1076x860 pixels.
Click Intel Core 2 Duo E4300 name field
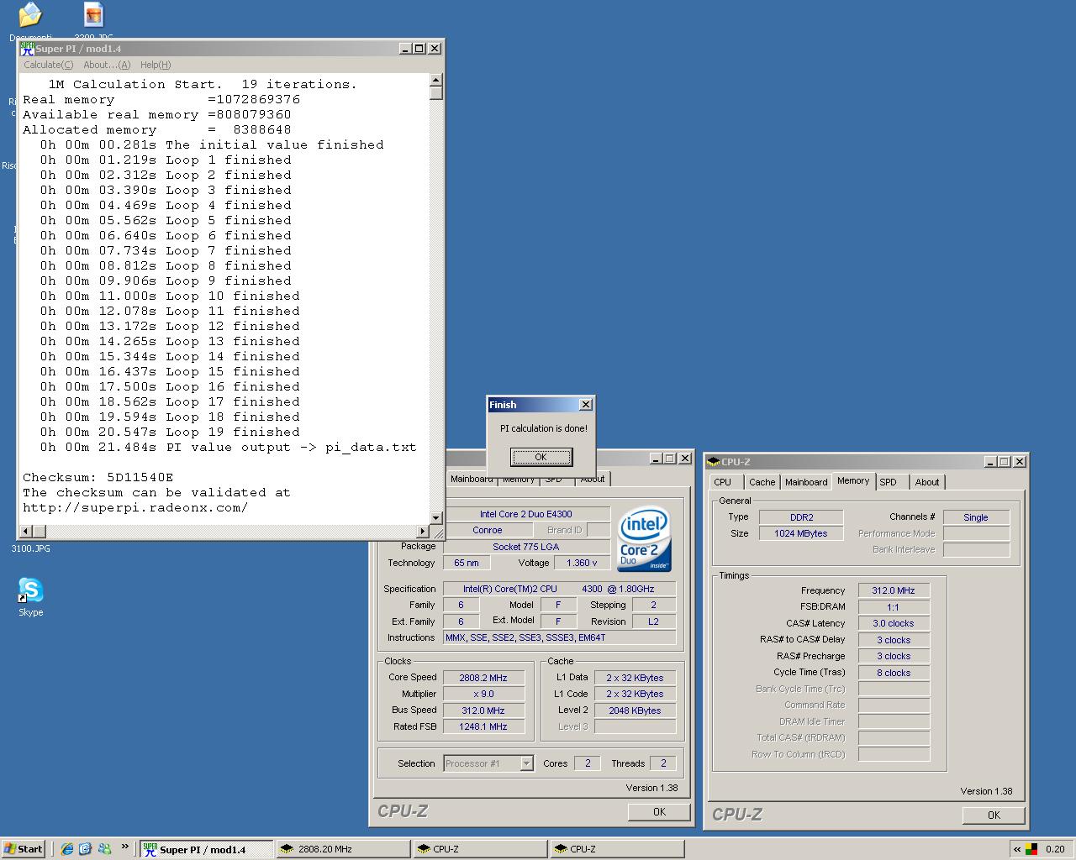(x=526, y=514)
